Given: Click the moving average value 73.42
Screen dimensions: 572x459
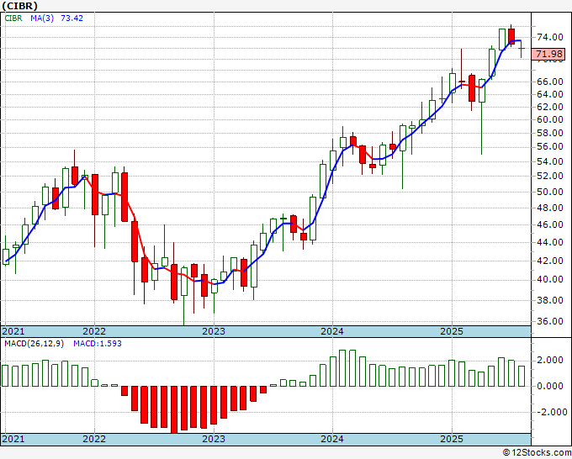Looking at the screenshot, I should click(x=71, y=18).
